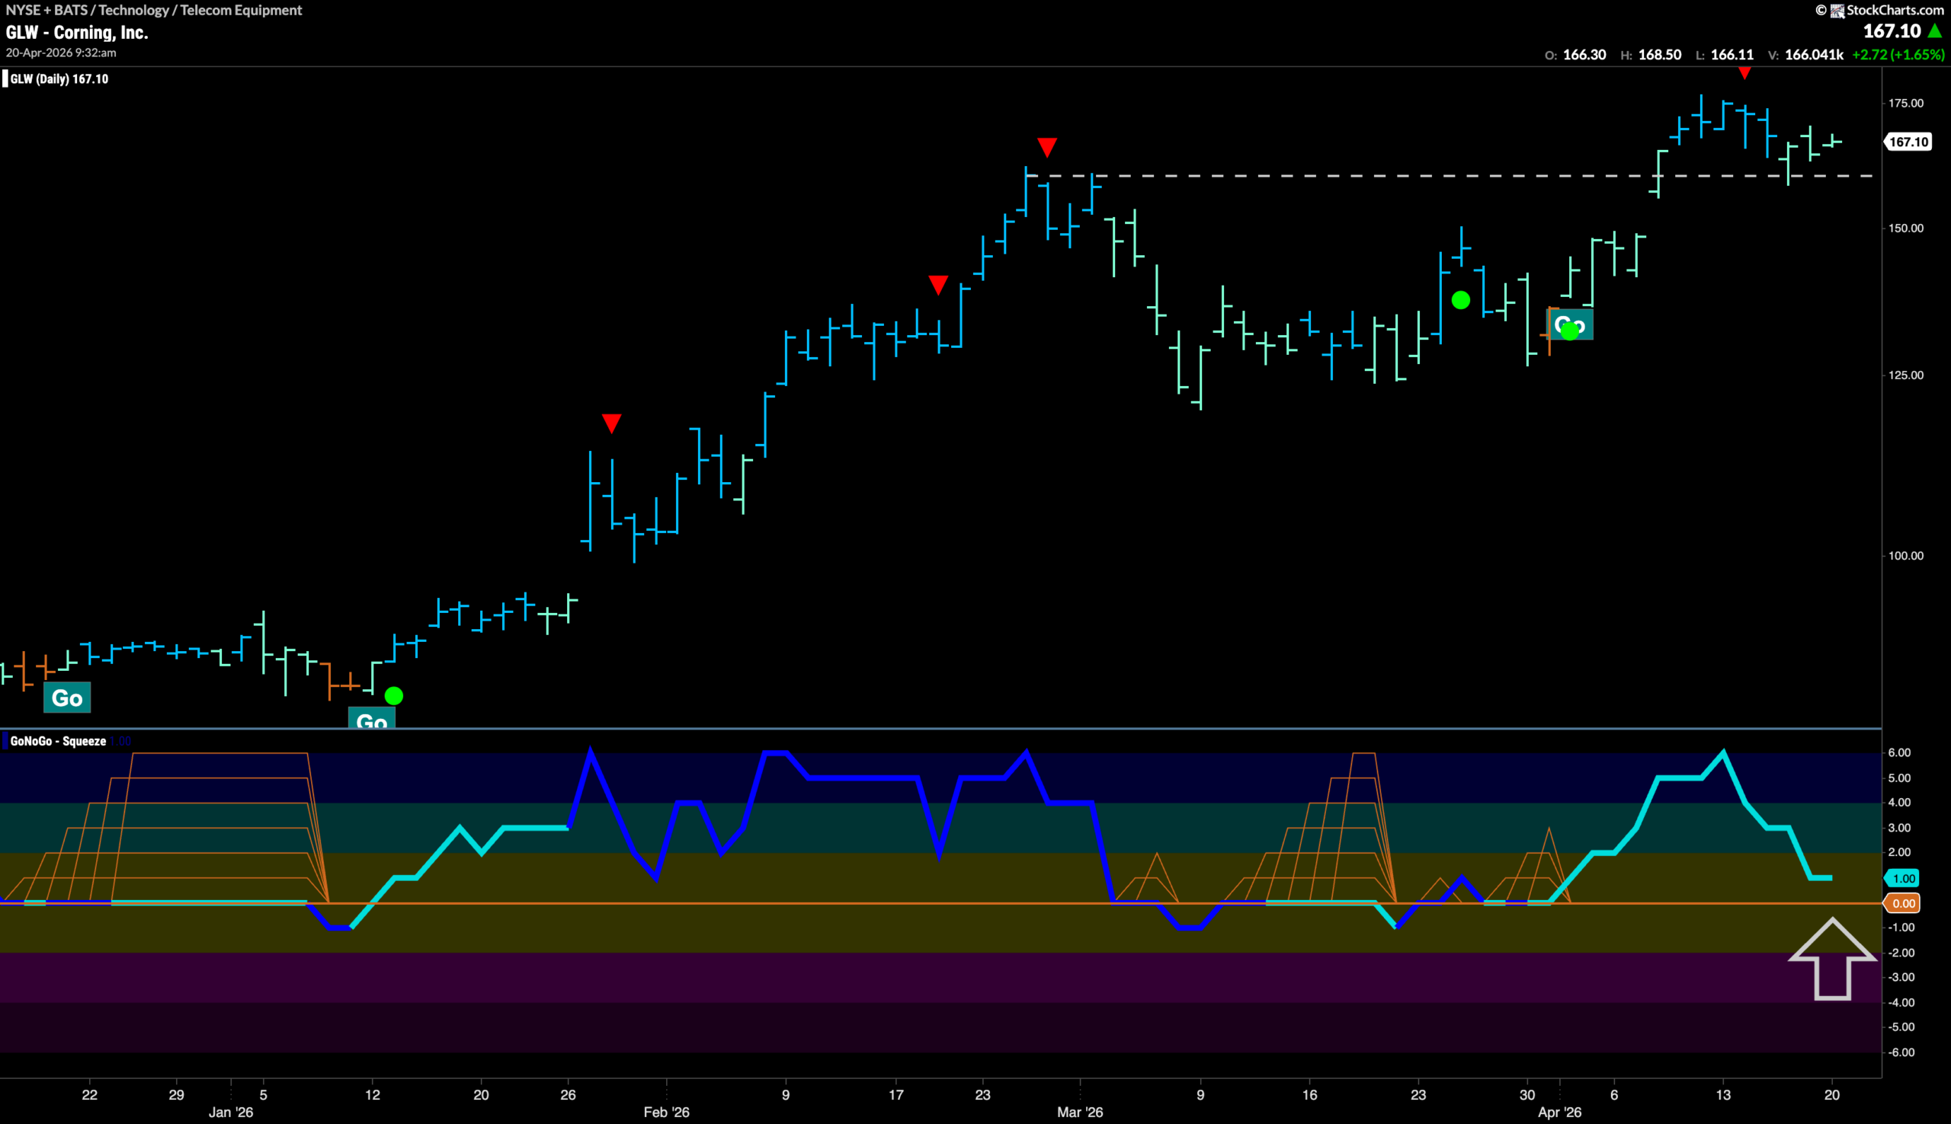1951x1124 pixels.
Task: Click the -5.00 oscillator axis label
Action: point(1901,1027)
